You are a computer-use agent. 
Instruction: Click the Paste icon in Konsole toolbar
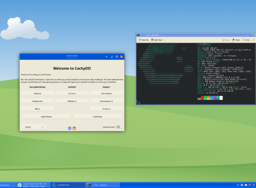pos(234,40)
